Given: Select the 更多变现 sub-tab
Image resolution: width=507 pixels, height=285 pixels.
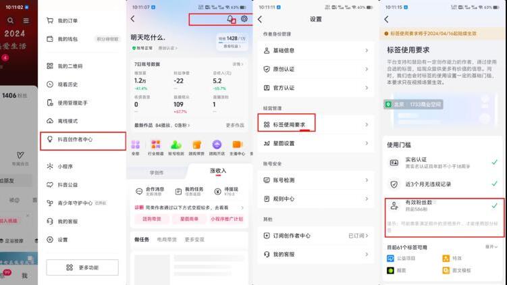Looking at the screenshot, I should tap(194, 240).
